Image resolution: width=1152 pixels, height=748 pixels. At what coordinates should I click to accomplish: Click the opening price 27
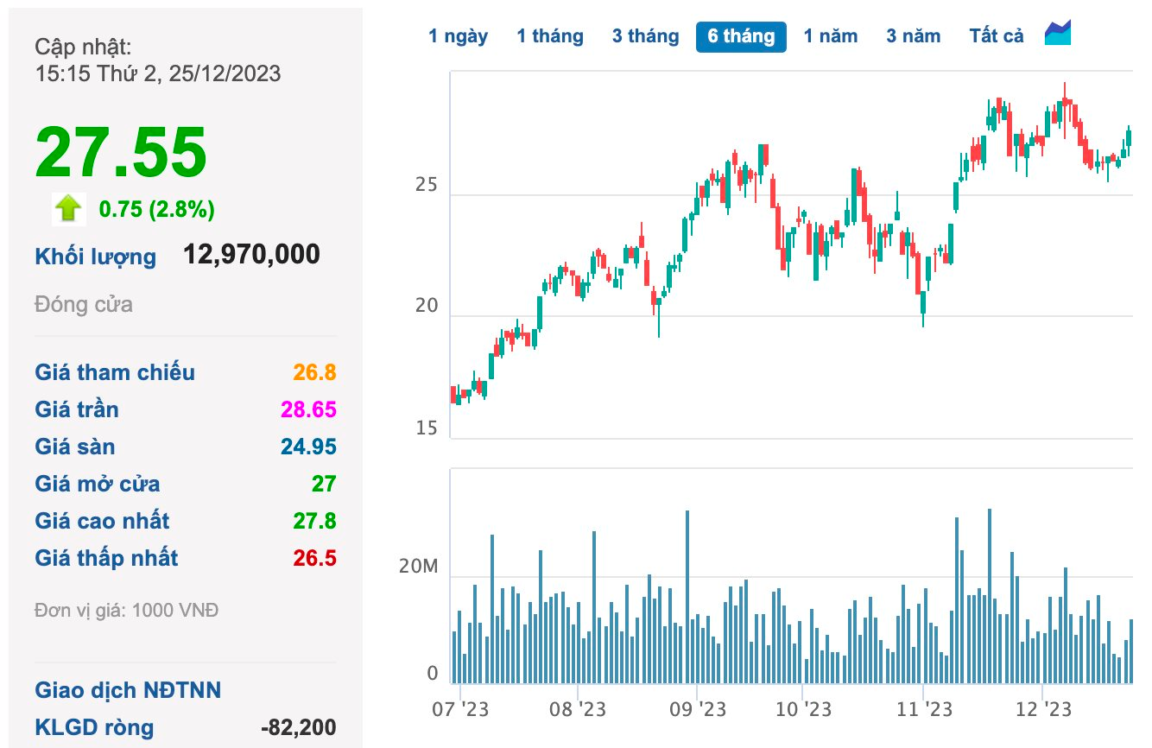324,484
